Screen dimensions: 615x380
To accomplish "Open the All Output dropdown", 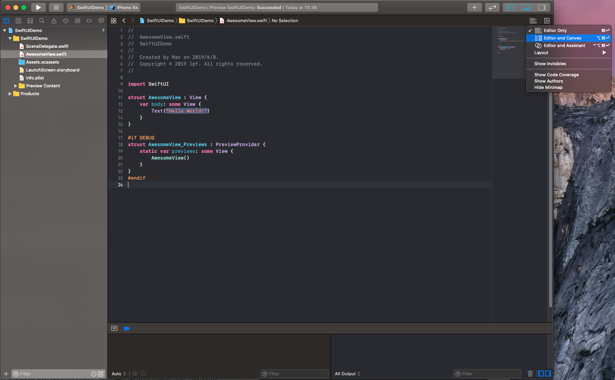I will coord(348,374).
